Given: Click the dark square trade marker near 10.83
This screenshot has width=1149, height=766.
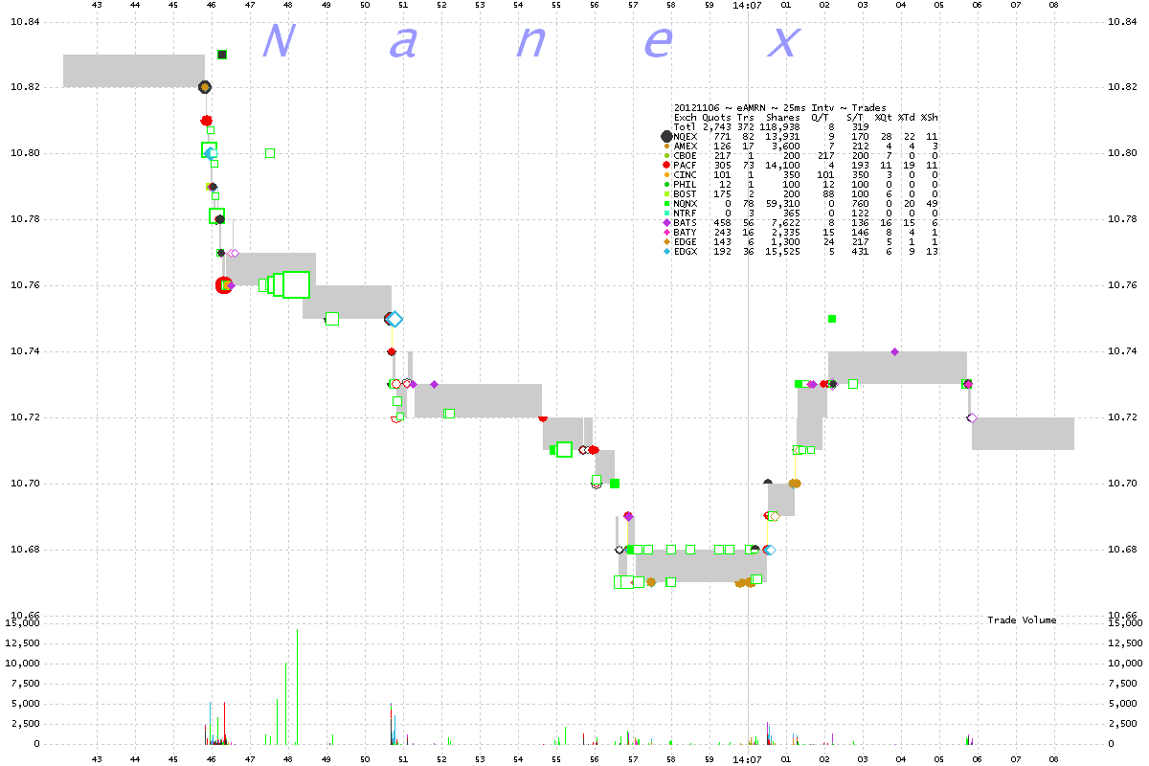Looking at the screenshot, I should (x=222, y=55).
